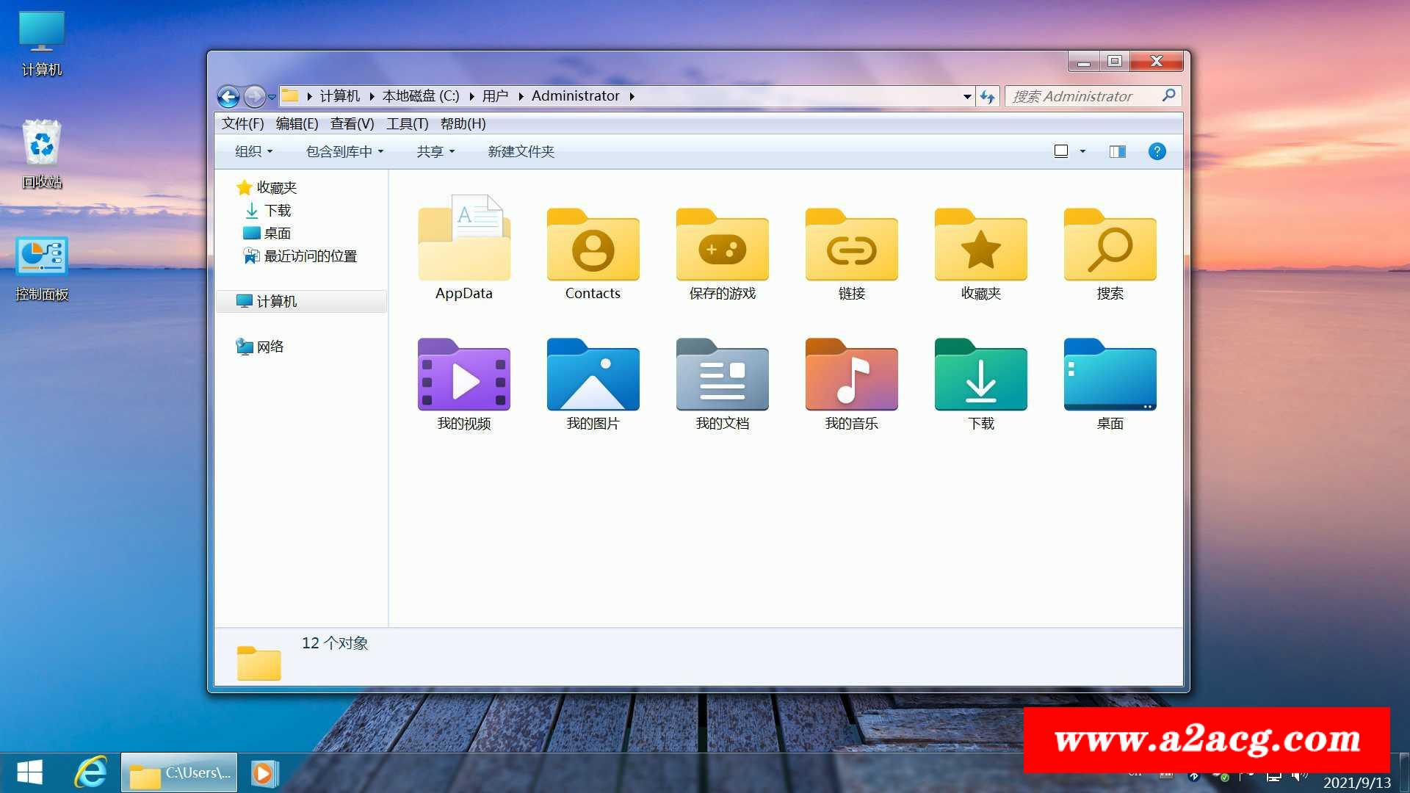Viewport: 1410px width, 793px height.
Task: Expand the 组织 dropdown menu
Action: 253,151
